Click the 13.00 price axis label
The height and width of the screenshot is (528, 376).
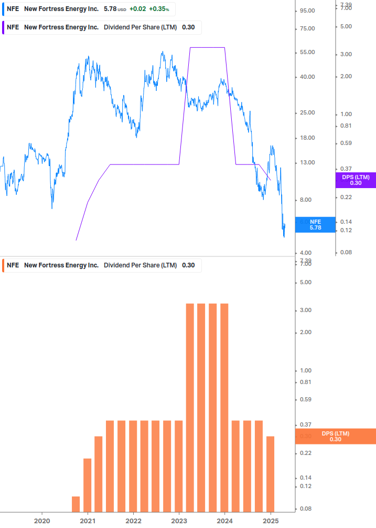(307, 163)
